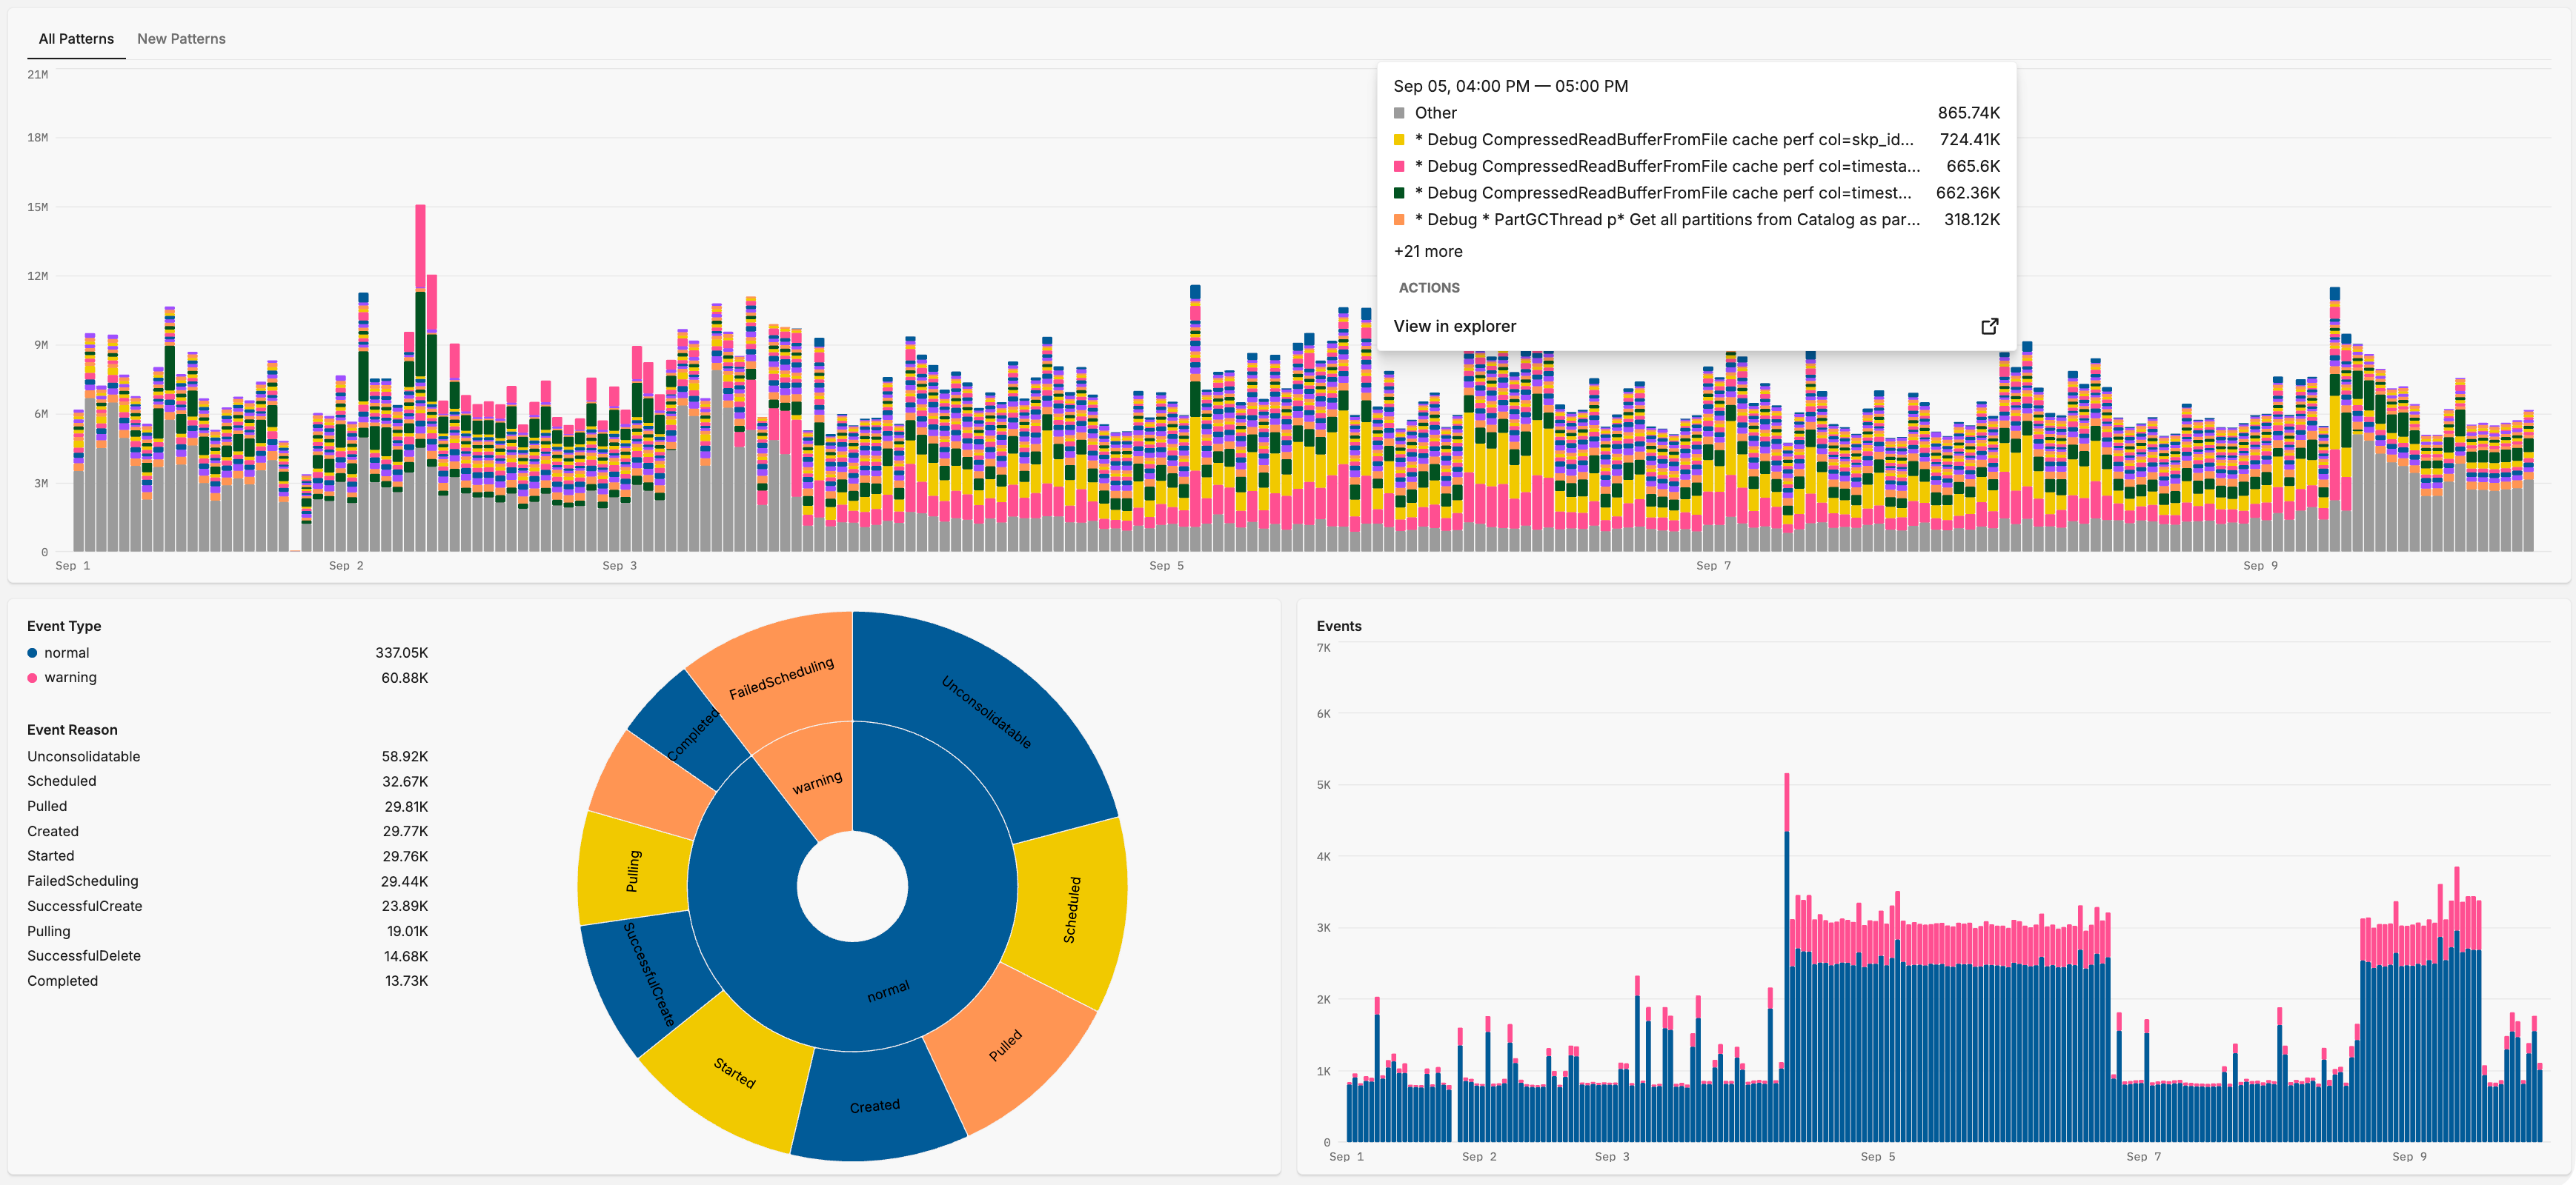Click the inner 'normal' ring segment

(888, 990)
